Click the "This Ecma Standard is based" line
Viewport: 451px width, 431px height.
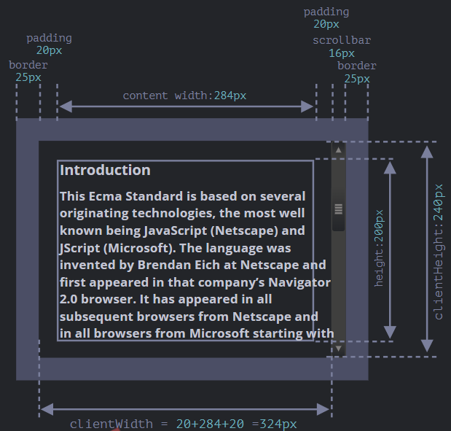pos(183,196)
